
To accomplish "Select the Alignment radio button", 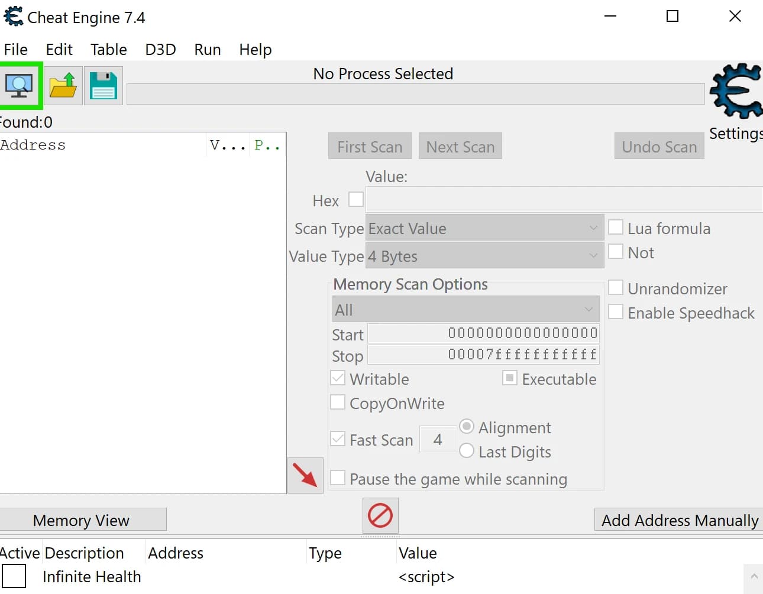I will point(467,427).
